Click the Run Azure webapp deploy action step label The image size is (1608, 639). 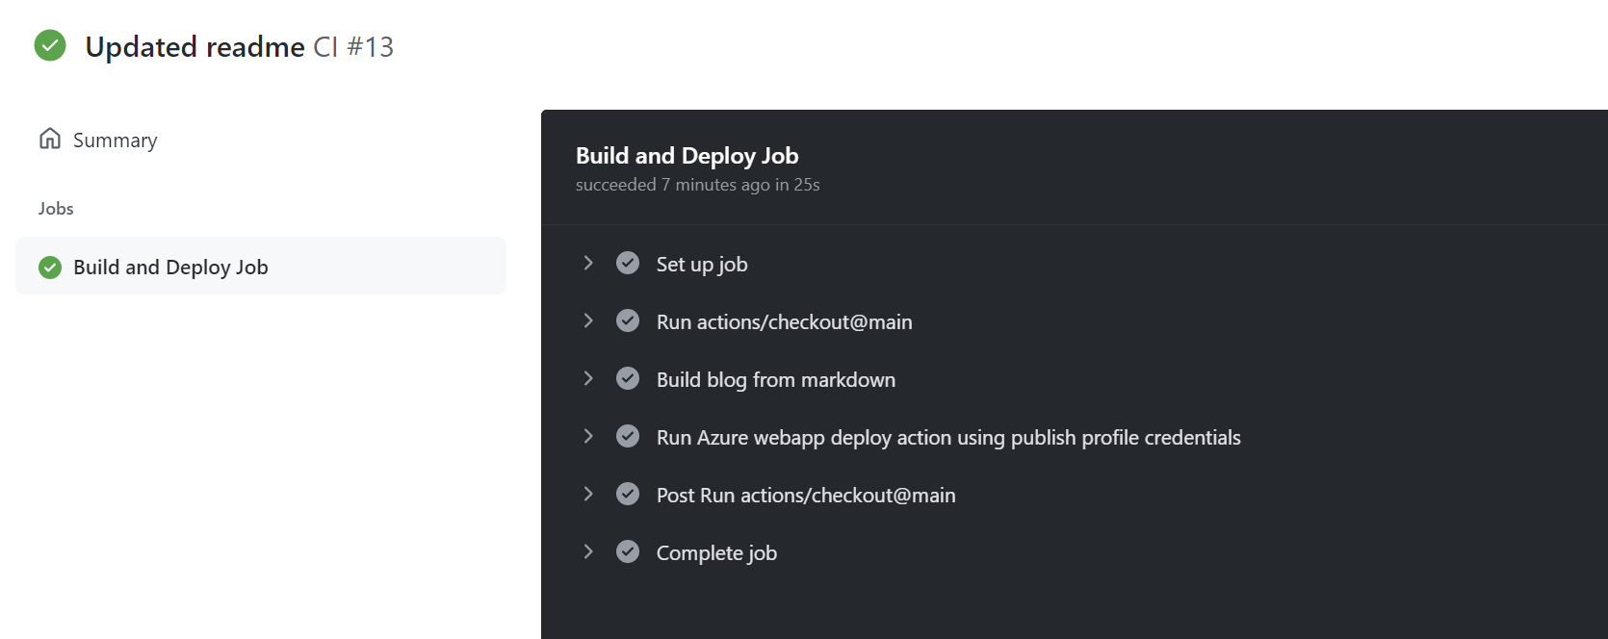click(x=948, y=438)
